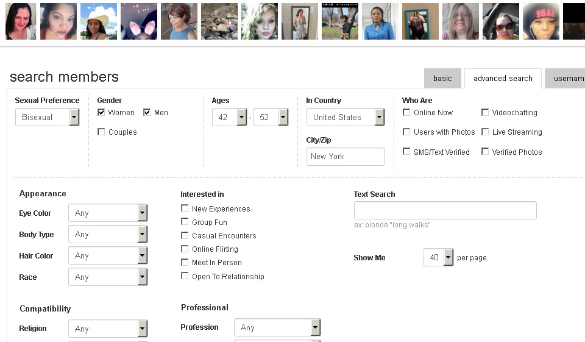
Task: Expand the Eye Color dropdown
Action: pyautogui.click(x=108, y=213)
